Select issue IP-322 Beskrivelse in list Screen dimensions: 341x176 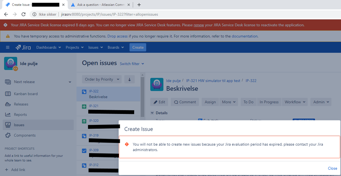click(x=109, y=94)
